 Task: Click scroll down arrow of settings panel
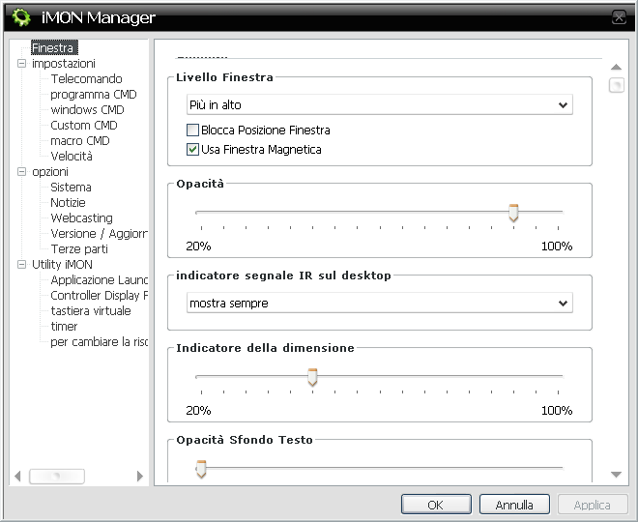coord(617,475)
